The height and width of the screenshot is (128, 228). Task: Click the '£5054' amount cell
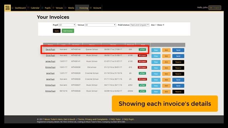(130, 91)
